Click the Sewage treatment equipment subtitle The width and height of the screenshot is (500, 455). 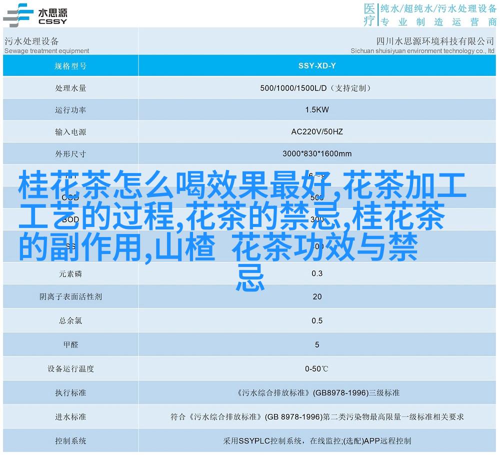(46, 50)
